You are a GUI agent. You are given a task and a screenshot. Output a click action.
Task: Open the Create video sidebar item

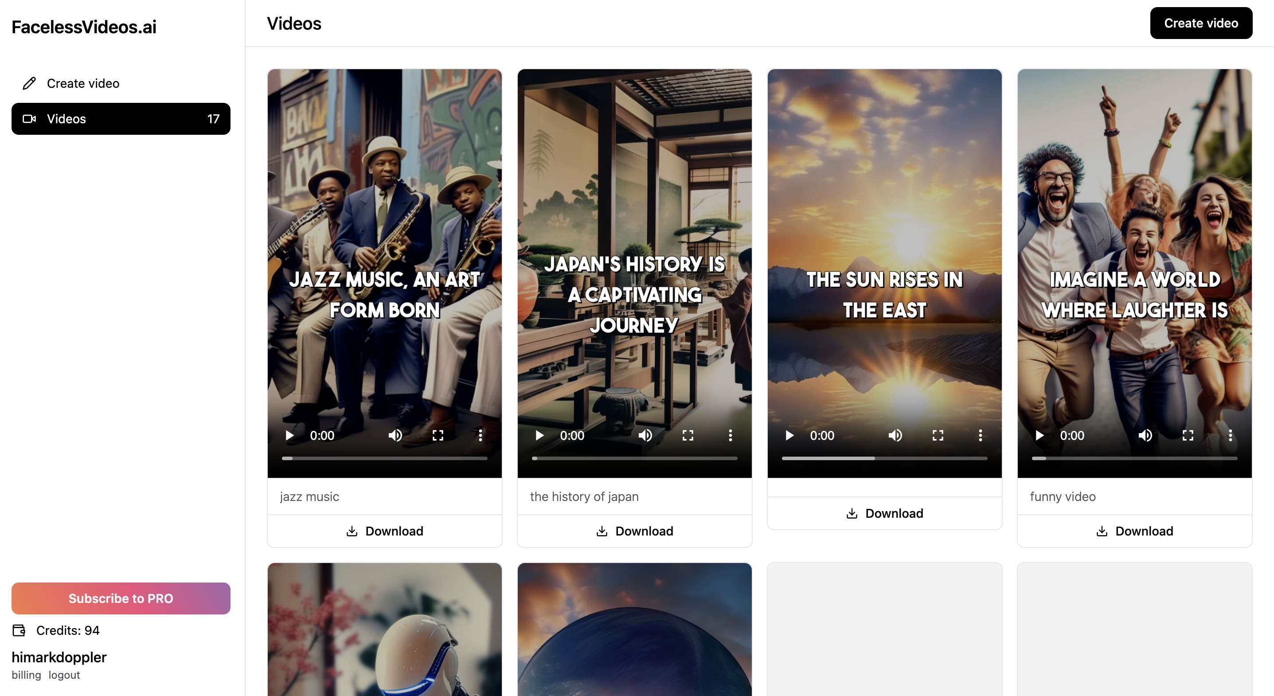82,83
